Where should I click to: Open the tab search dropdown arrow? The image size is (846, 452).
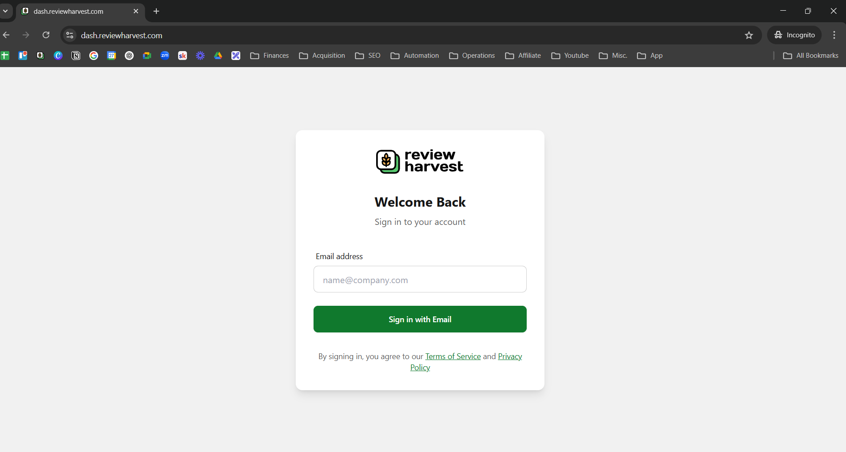[5, 11]
